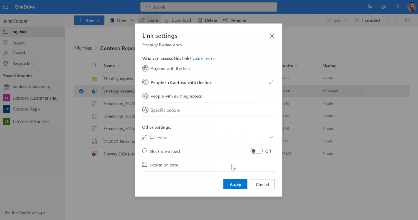Screen dimensions: 418x220
Task: Toggle the Block download switch
Action: tap(256, 151)
